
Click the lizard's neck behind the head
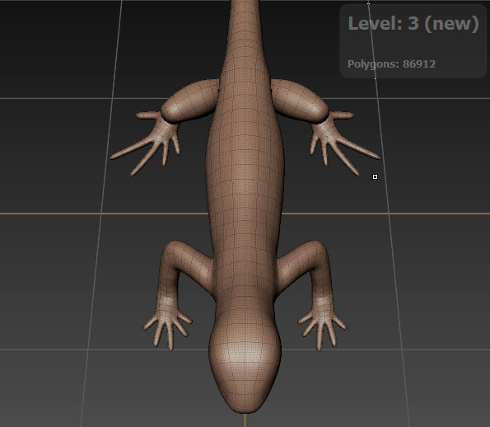click(245, 300)
